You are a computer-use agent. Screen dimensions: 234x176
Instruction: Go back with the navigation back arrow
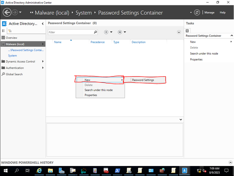7,12
